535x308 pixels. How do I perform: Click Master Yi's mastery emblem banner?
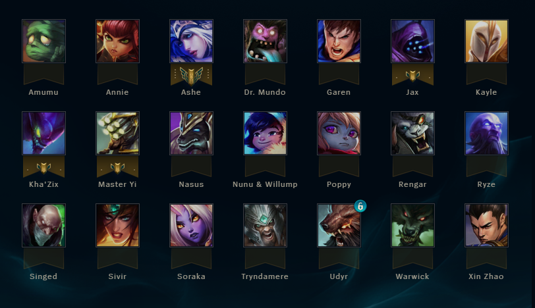[117, 167]
